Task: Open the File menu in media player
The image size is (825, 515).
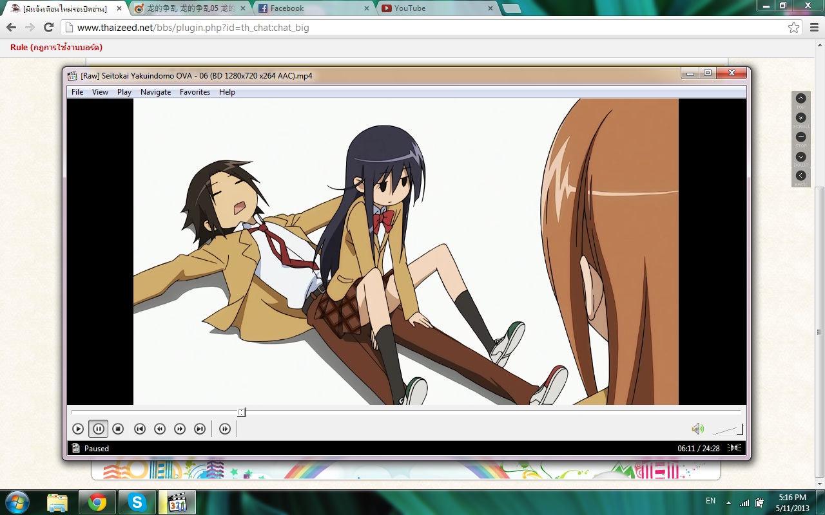Action: tap(77, 92)
